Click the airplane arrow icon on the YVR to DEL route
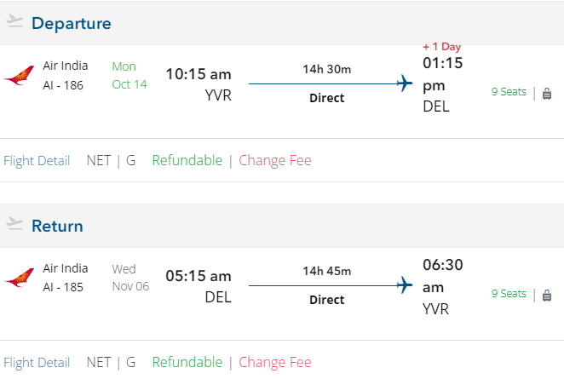Viewport: 564px width, 379px height. (405, 83)
